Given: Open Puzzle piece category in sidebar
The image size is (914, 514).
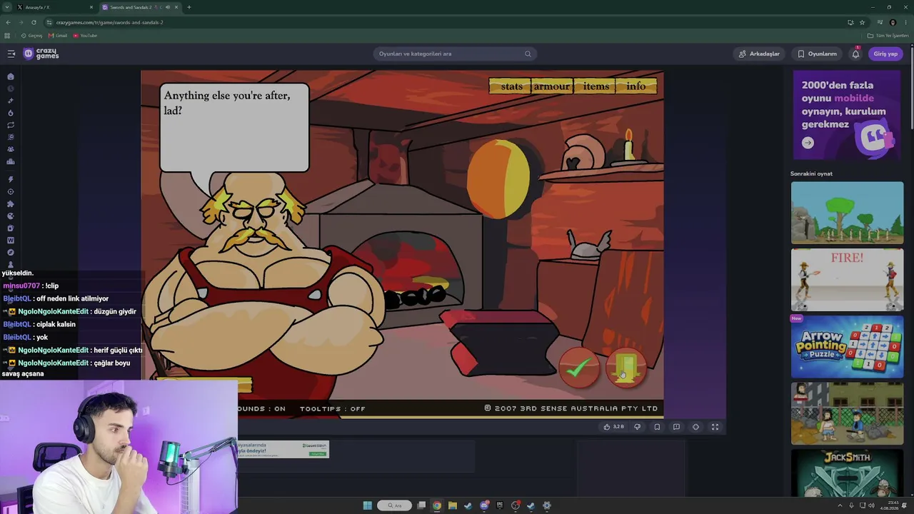Looking at the screenshot, I should coord(11,203).
